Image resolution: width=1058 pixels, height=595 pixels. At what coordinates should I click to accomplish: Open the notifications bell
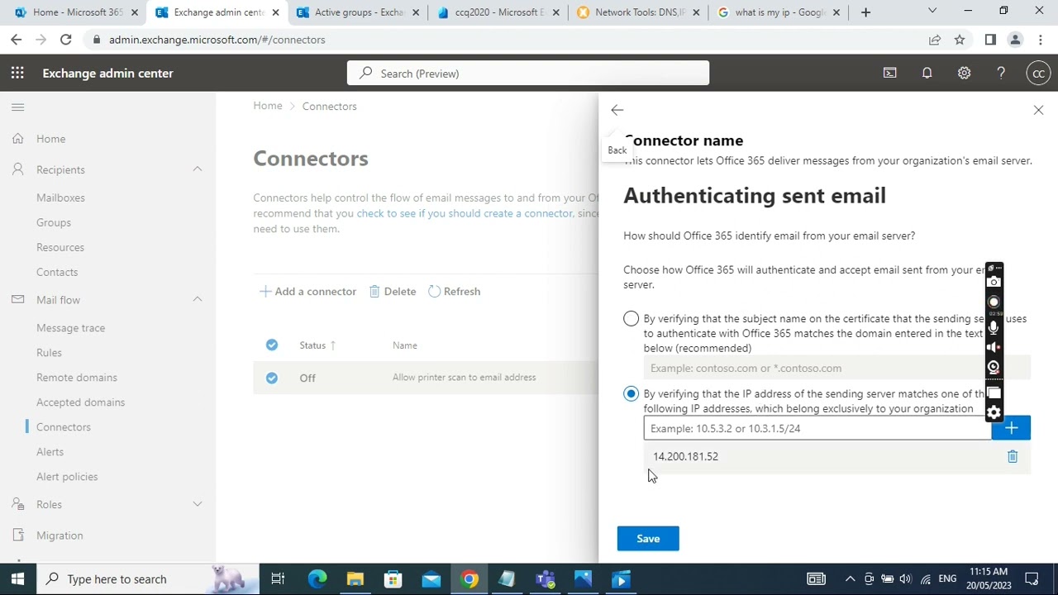[927, 74]
